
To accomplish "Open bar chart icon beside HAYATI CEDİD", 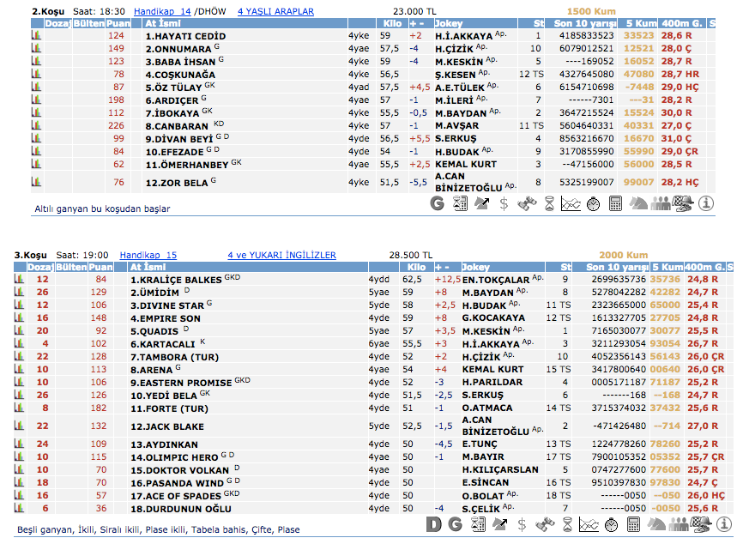I will tap(36, 36).
